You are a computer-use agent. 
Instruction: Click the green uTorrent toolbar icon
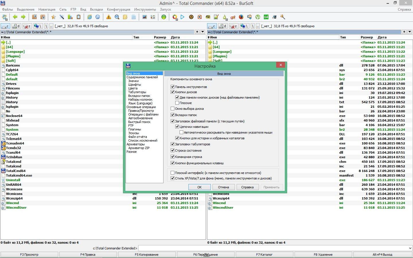click(258, 17)
